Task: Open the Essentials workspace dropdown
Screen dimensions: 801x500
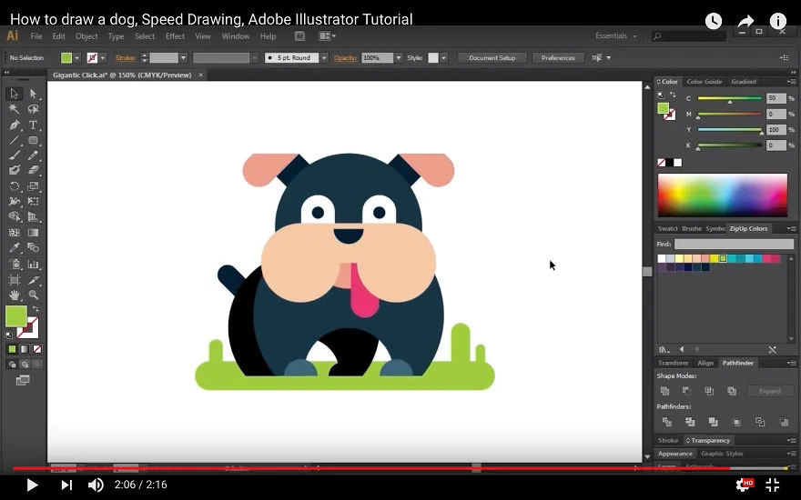Action: pyautogui.click(x=616, y=35)
